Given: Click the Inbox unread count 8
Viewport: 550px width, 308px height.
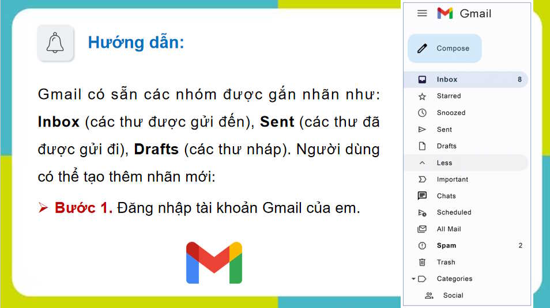Looking at the screenshot, I should [x=520, y=79].
